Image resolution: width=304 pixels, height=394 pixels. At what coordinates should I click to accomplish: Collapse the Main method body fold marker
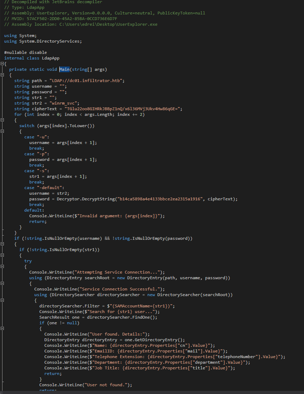pyautogui.click(x=2, y=75)
